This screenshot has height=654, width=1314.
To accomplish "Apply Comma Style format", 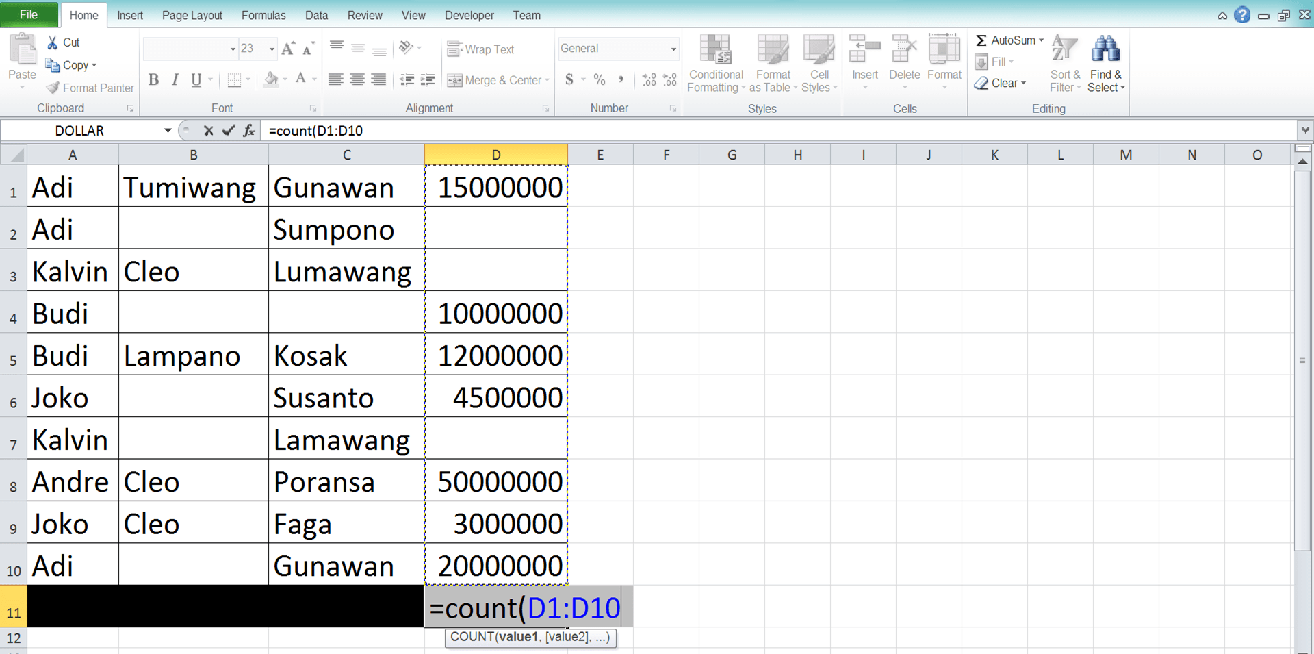I will click(x=621, y=79).
